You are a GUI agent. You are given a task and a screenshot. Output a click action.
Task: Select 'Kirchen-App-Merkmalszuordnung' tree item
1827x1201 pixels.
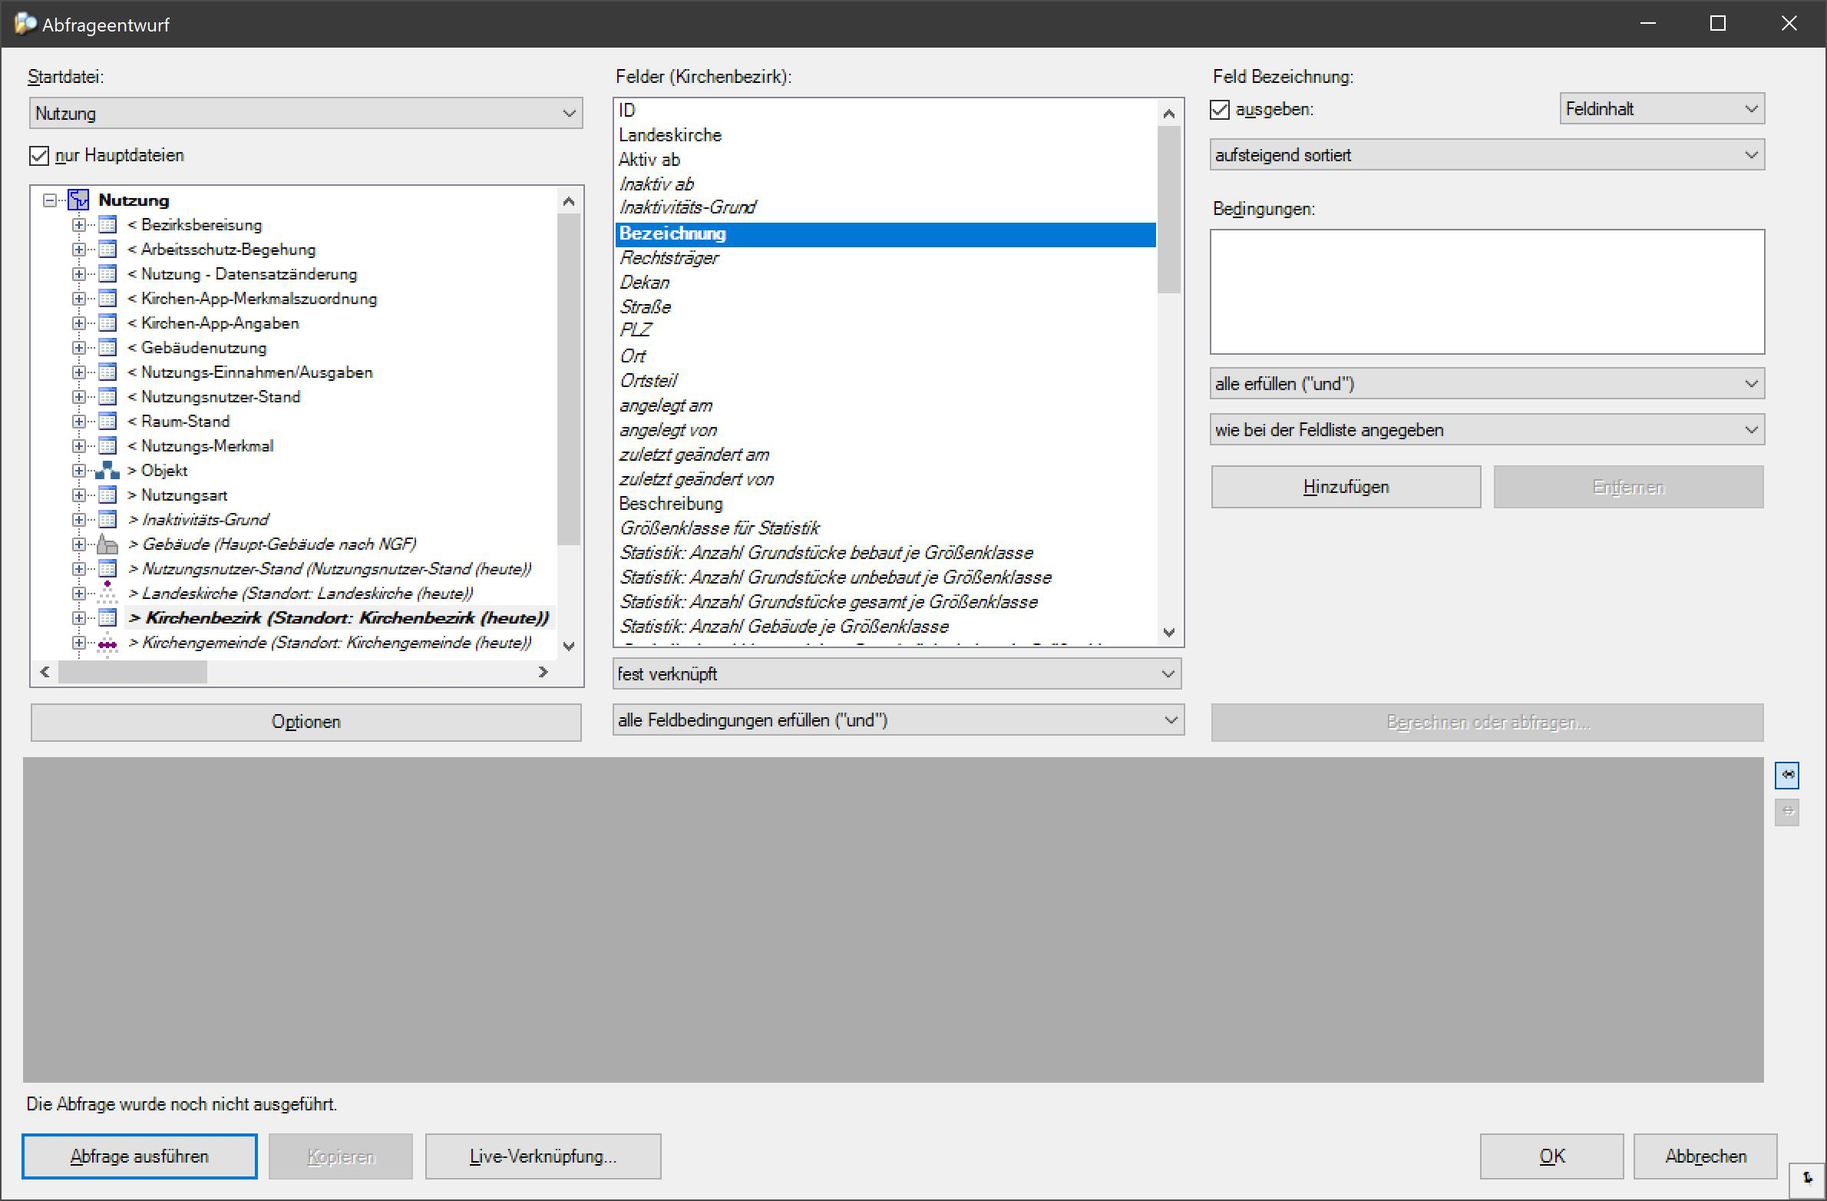(252, 299)
